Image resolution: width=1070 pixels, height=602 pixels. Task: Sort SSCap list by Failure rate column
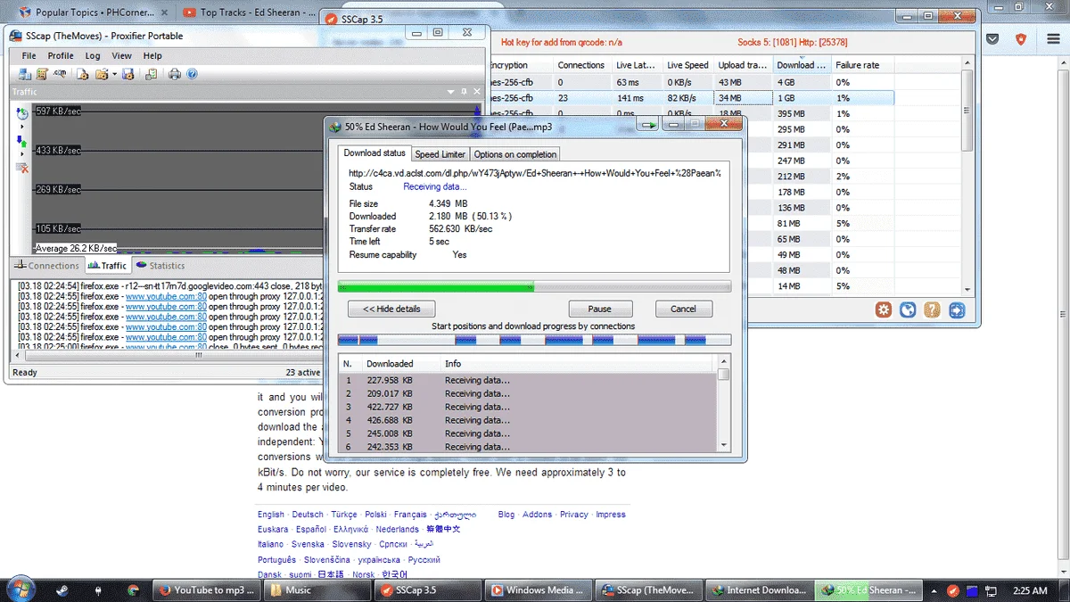coord(862,65)
